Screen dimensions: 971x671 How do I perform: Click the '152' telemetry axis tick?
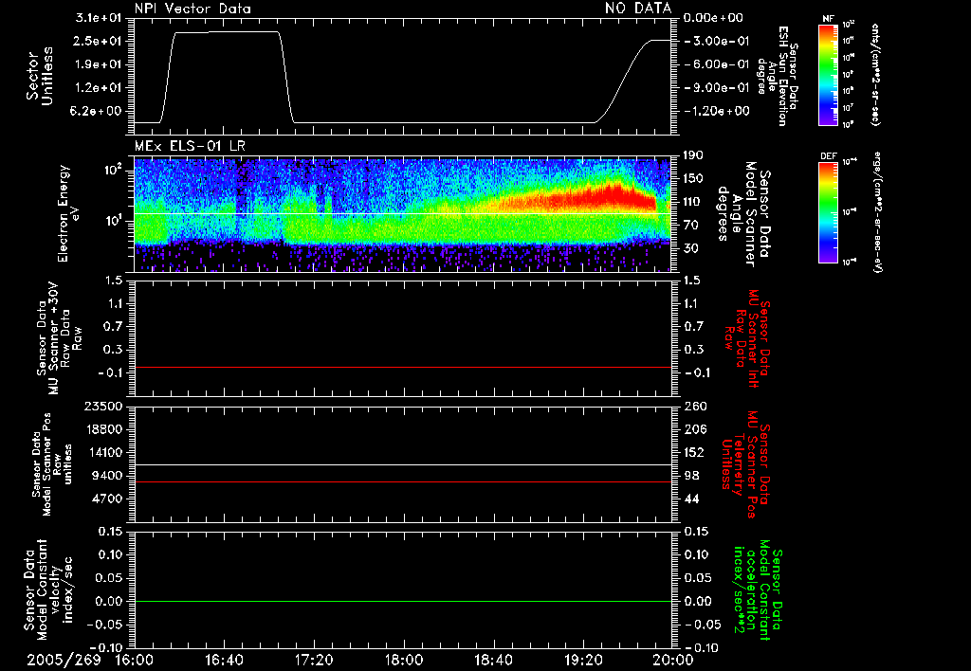pyautogui.click(x=695, y=452)
